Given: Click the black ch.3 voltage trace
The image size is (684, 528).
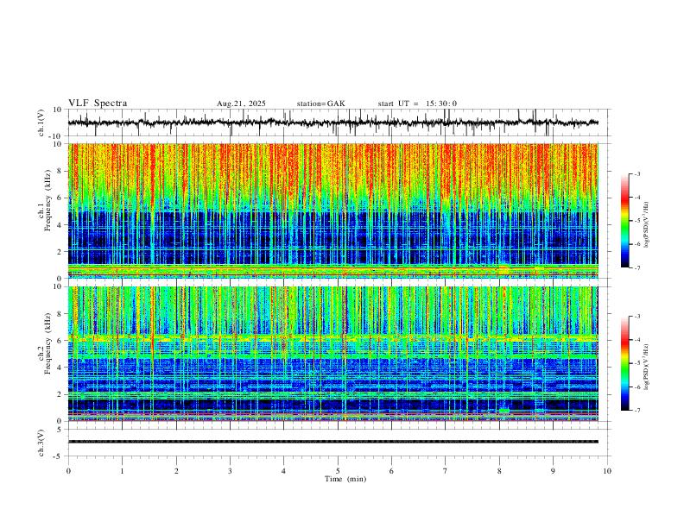Looking at the screenshot, I should click(333, 442).
